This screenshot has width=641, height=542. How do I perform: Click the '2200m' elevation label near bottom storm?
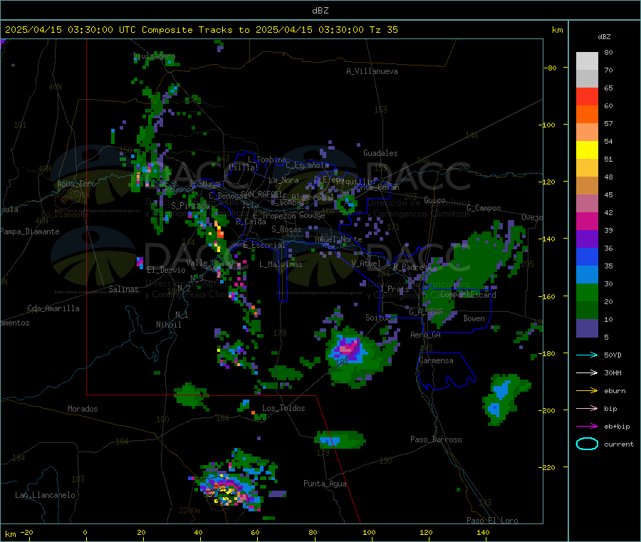pos(189,511)
